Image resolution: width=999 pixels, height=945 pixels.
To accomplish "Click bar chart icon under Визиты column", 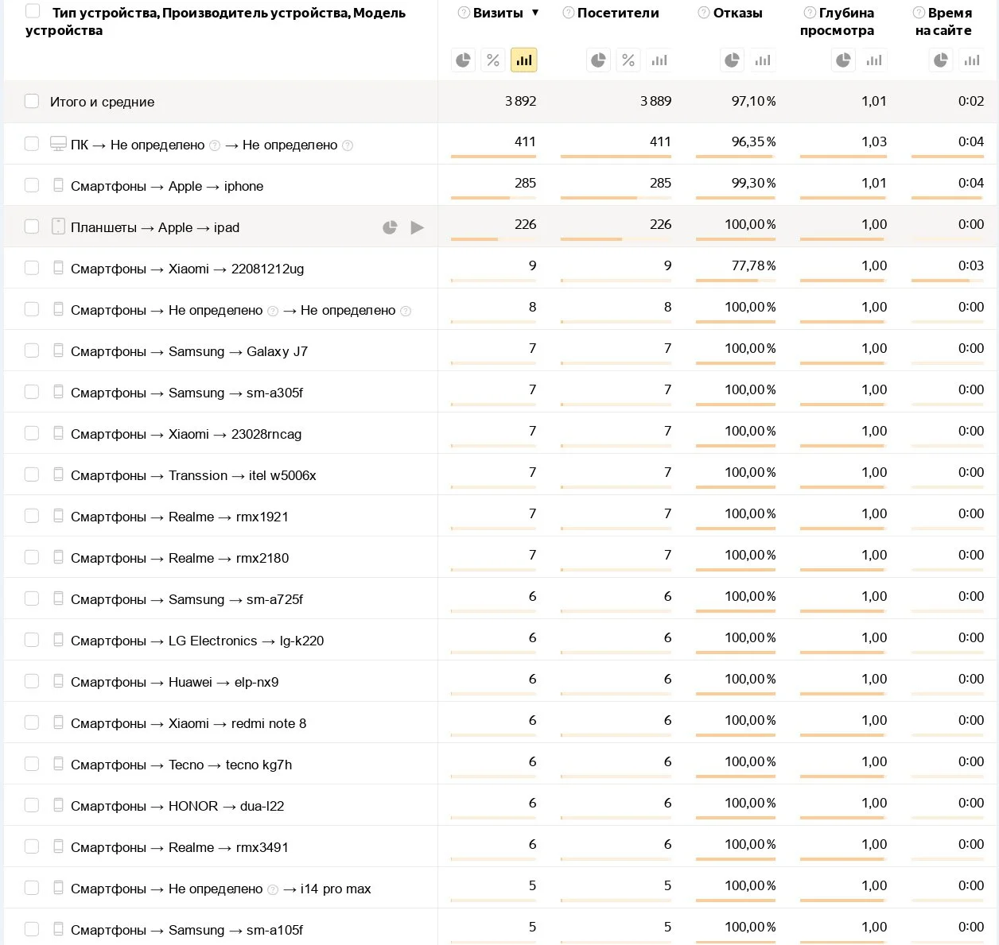I will [x=524, y=60].
